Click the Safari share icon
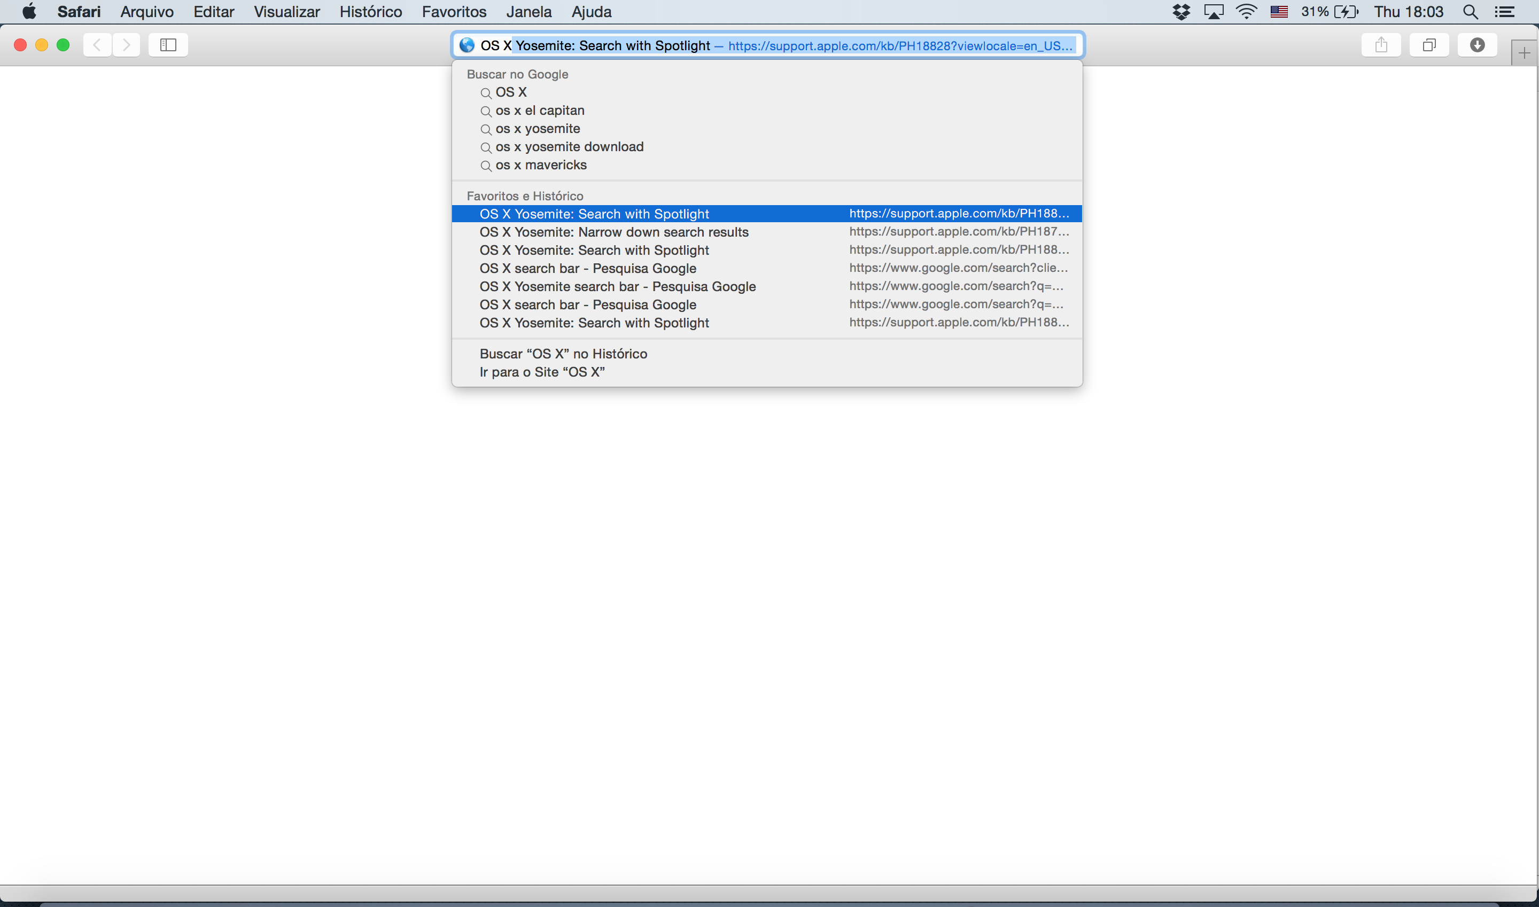The width and height of the screenshot is (1539, 907). pos(1381,45)
